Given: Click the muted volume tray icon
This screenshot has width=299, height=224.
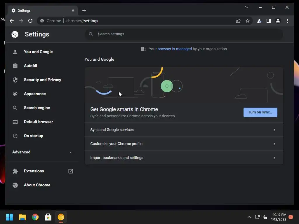Looking at the screenshot, I should 265,217.
